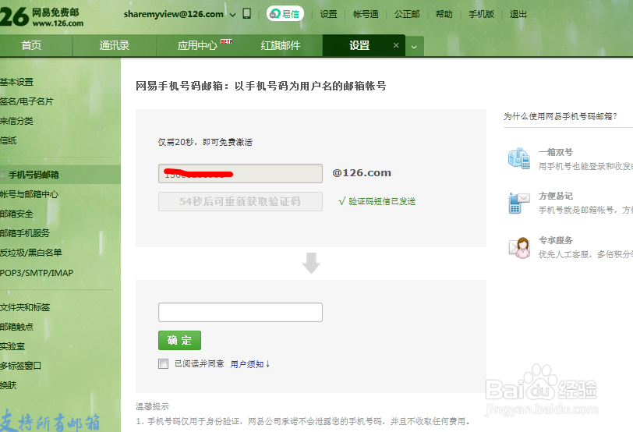
Task: Click the phone number input field
Action: (240, 173)
